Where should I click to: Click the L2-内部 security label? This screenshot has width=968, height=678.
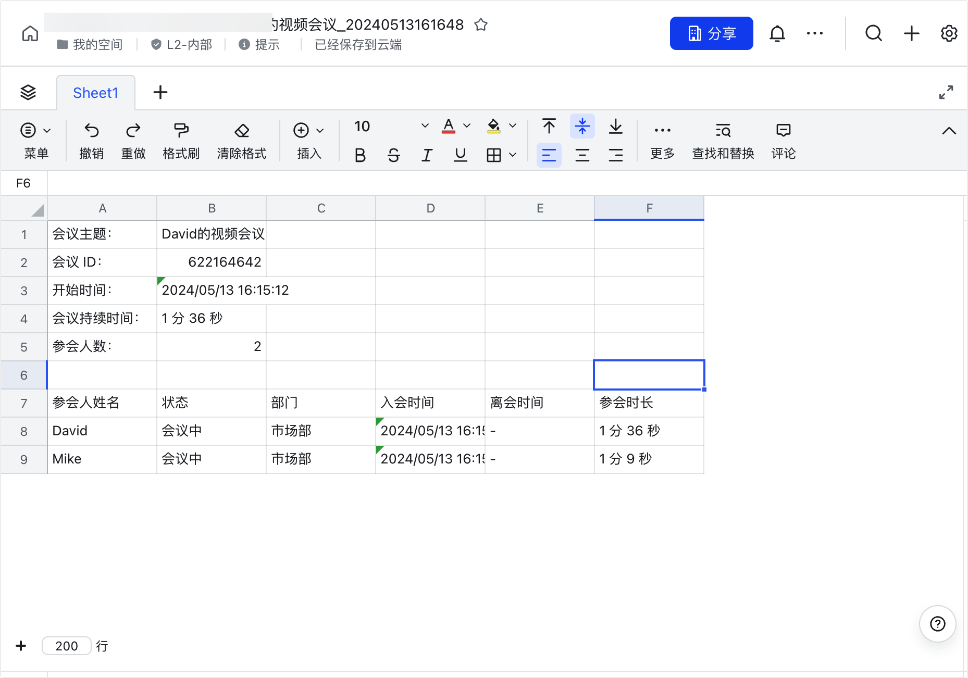[x=182, y=45]
